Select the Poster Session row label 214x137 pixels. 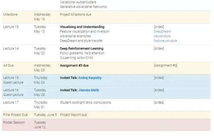(14, 122)
